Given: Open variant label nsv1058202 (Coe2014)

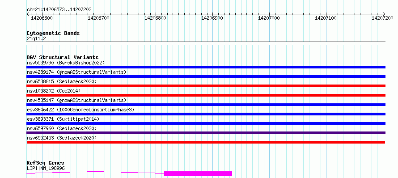Looking at the screenshot, I should click(54, 91).
